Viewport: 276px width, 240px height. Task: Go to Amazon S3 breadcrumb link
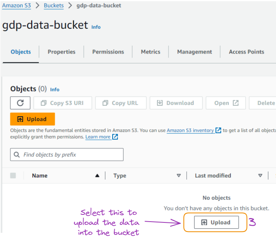(x=16, y=6)
